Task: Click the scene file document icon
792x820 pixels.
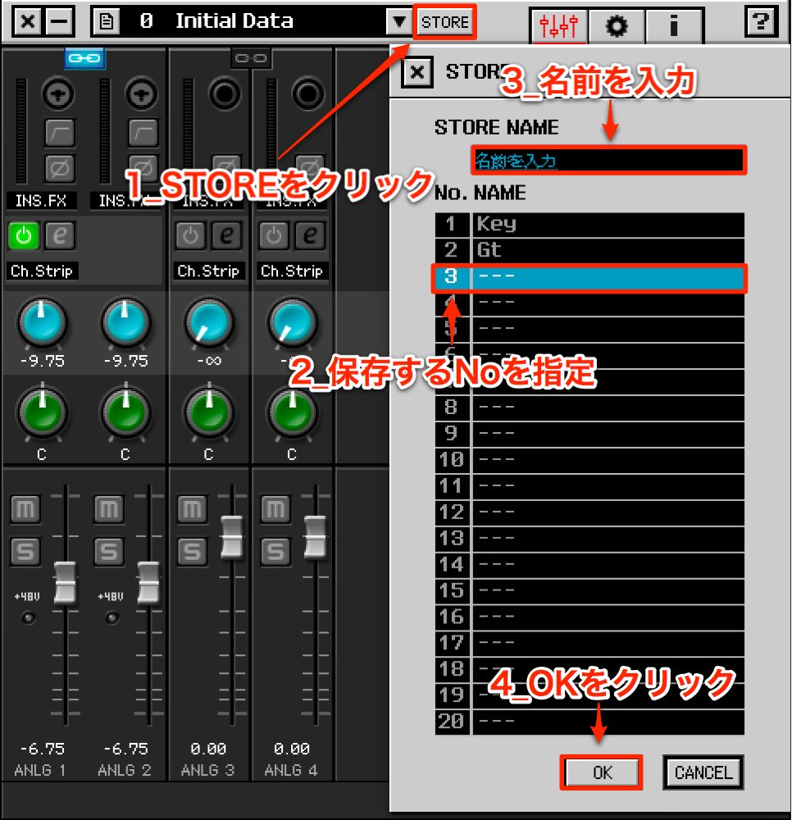Action: [x=106, y=21]
